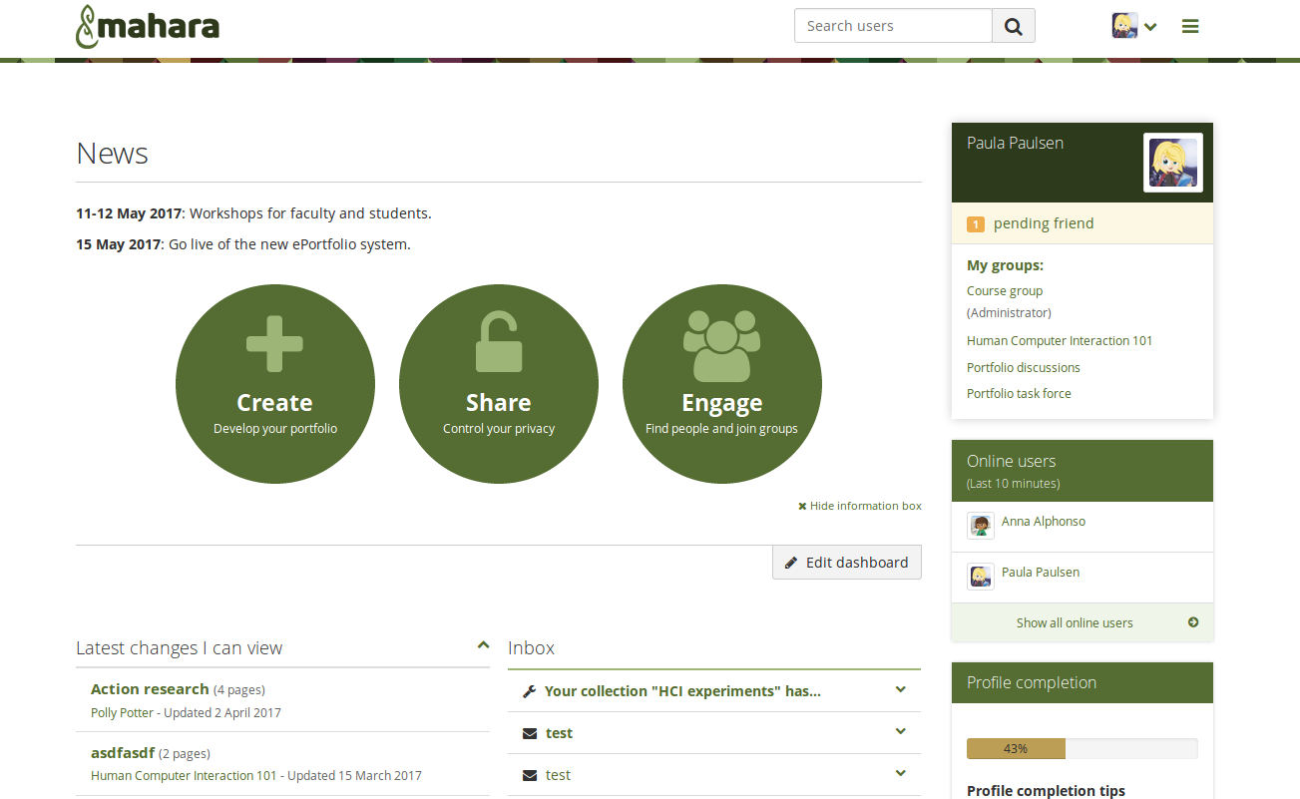Image resolution: width=1300 pixels, height=799 pixels.
Task: Open the main hamburger menu
Action: [1190, 26]
